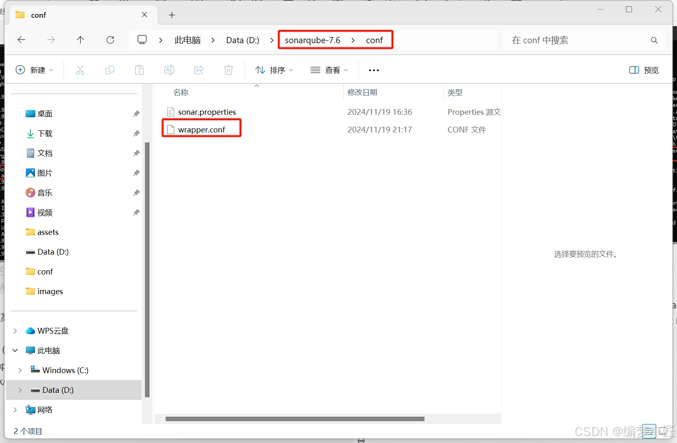Open chevron after sonarqube-7.6 in path
Screen dimensions: 677x443
[x=353, y=40]
